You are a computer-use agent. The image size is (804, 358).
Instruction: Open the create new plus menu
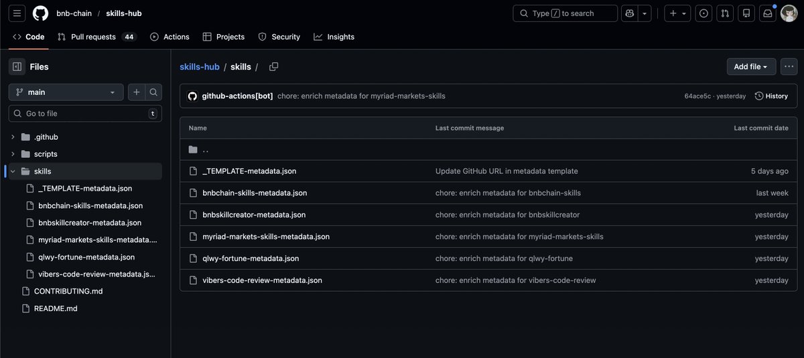(677, 13)
